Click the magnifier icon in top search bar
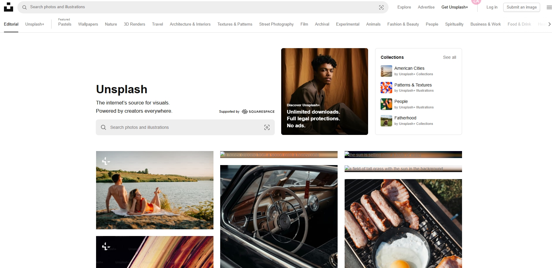Screen dimensions: 552x268 (x=24, y=7)
